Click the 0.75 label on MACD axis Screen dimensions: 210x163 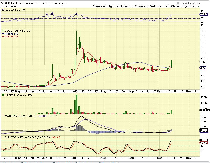(203, 117)
